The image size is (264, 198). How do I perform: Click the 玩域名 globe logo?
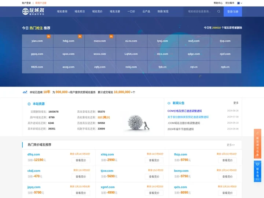(33, 11)
